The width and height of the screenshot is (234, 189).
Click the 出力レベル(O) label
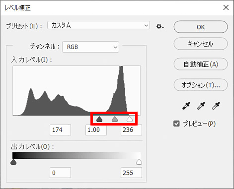[32, 147]
